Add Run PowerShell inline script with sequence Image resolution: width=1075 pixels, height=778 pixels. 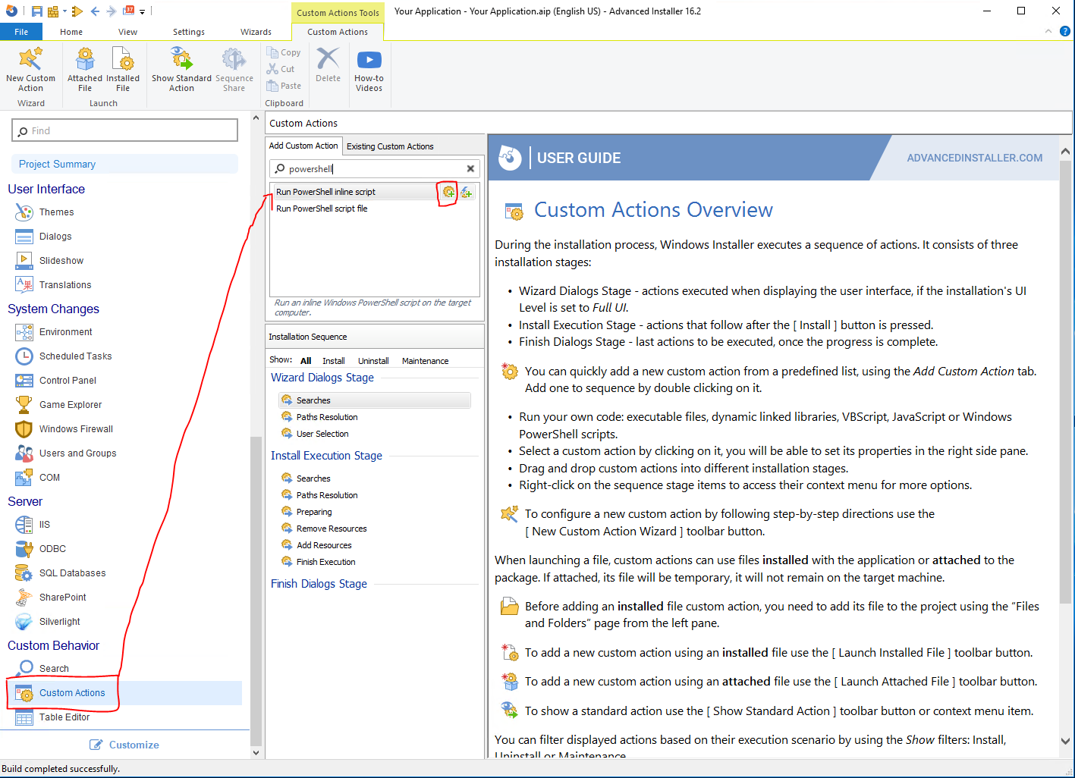[448, 193]
